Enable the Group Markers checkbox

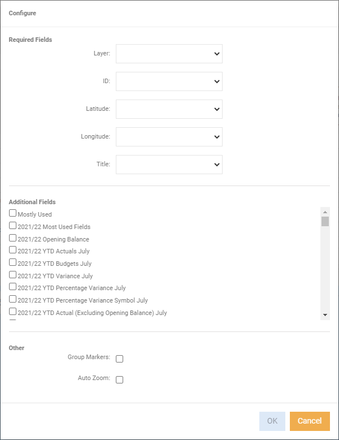119,359
